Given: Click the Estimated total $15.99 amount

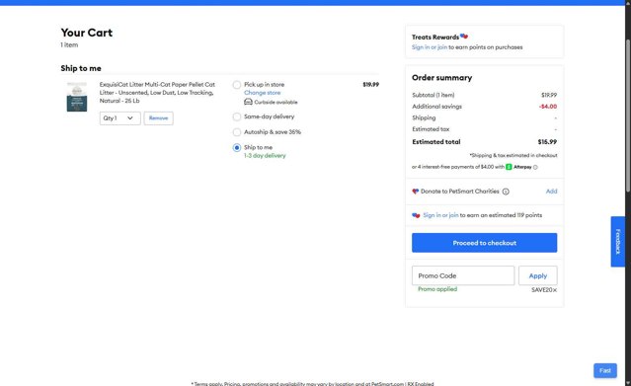Looking at the screenshot, I should [547, 142].
